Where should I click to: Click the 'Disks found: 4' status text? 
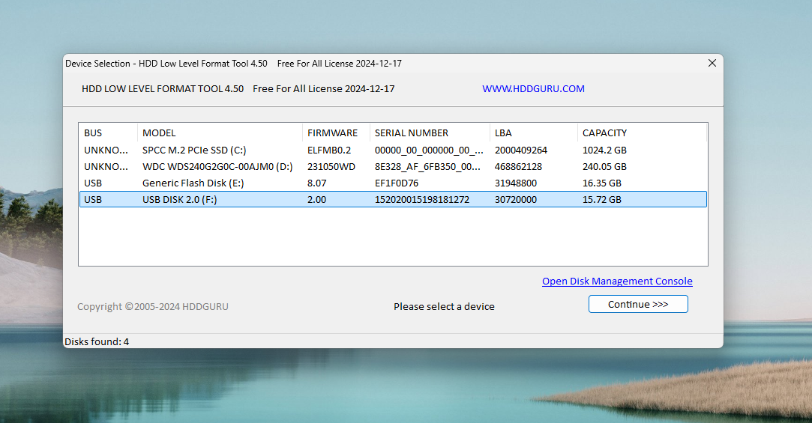(97, 342)
